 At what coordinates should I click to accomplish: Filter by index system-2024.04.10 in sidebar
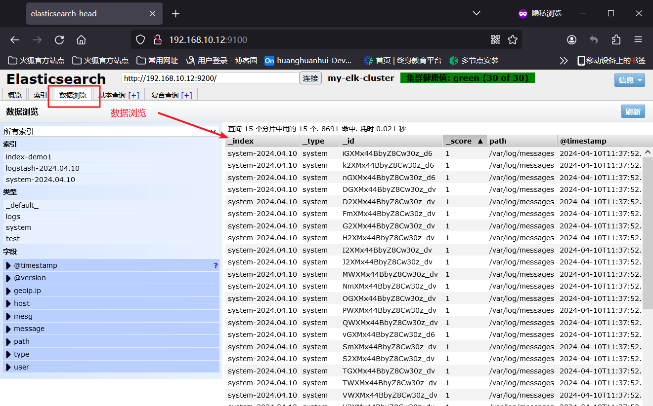(x=41, y=180)
